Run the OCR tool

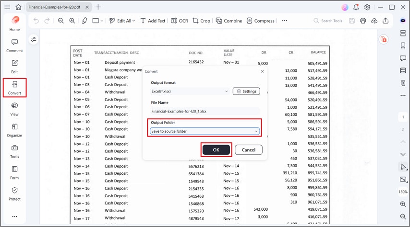tap(180, 21)
